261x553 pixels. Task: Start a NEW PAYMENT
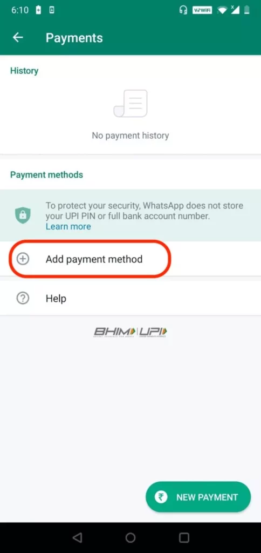point(198,497)
